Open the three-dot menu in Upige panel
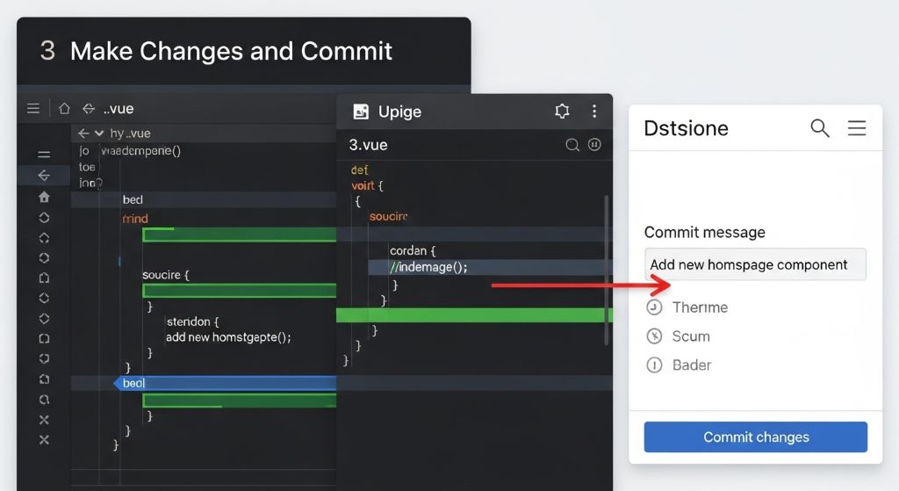The height and width of the screenshot is (491, 899). coord(594,111)
